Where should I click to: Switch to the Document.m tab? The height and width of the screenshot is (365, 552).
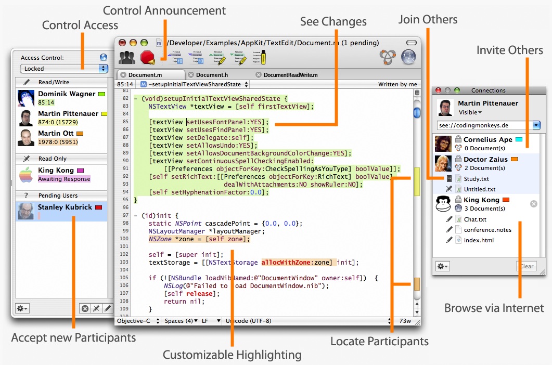point(151,75)
